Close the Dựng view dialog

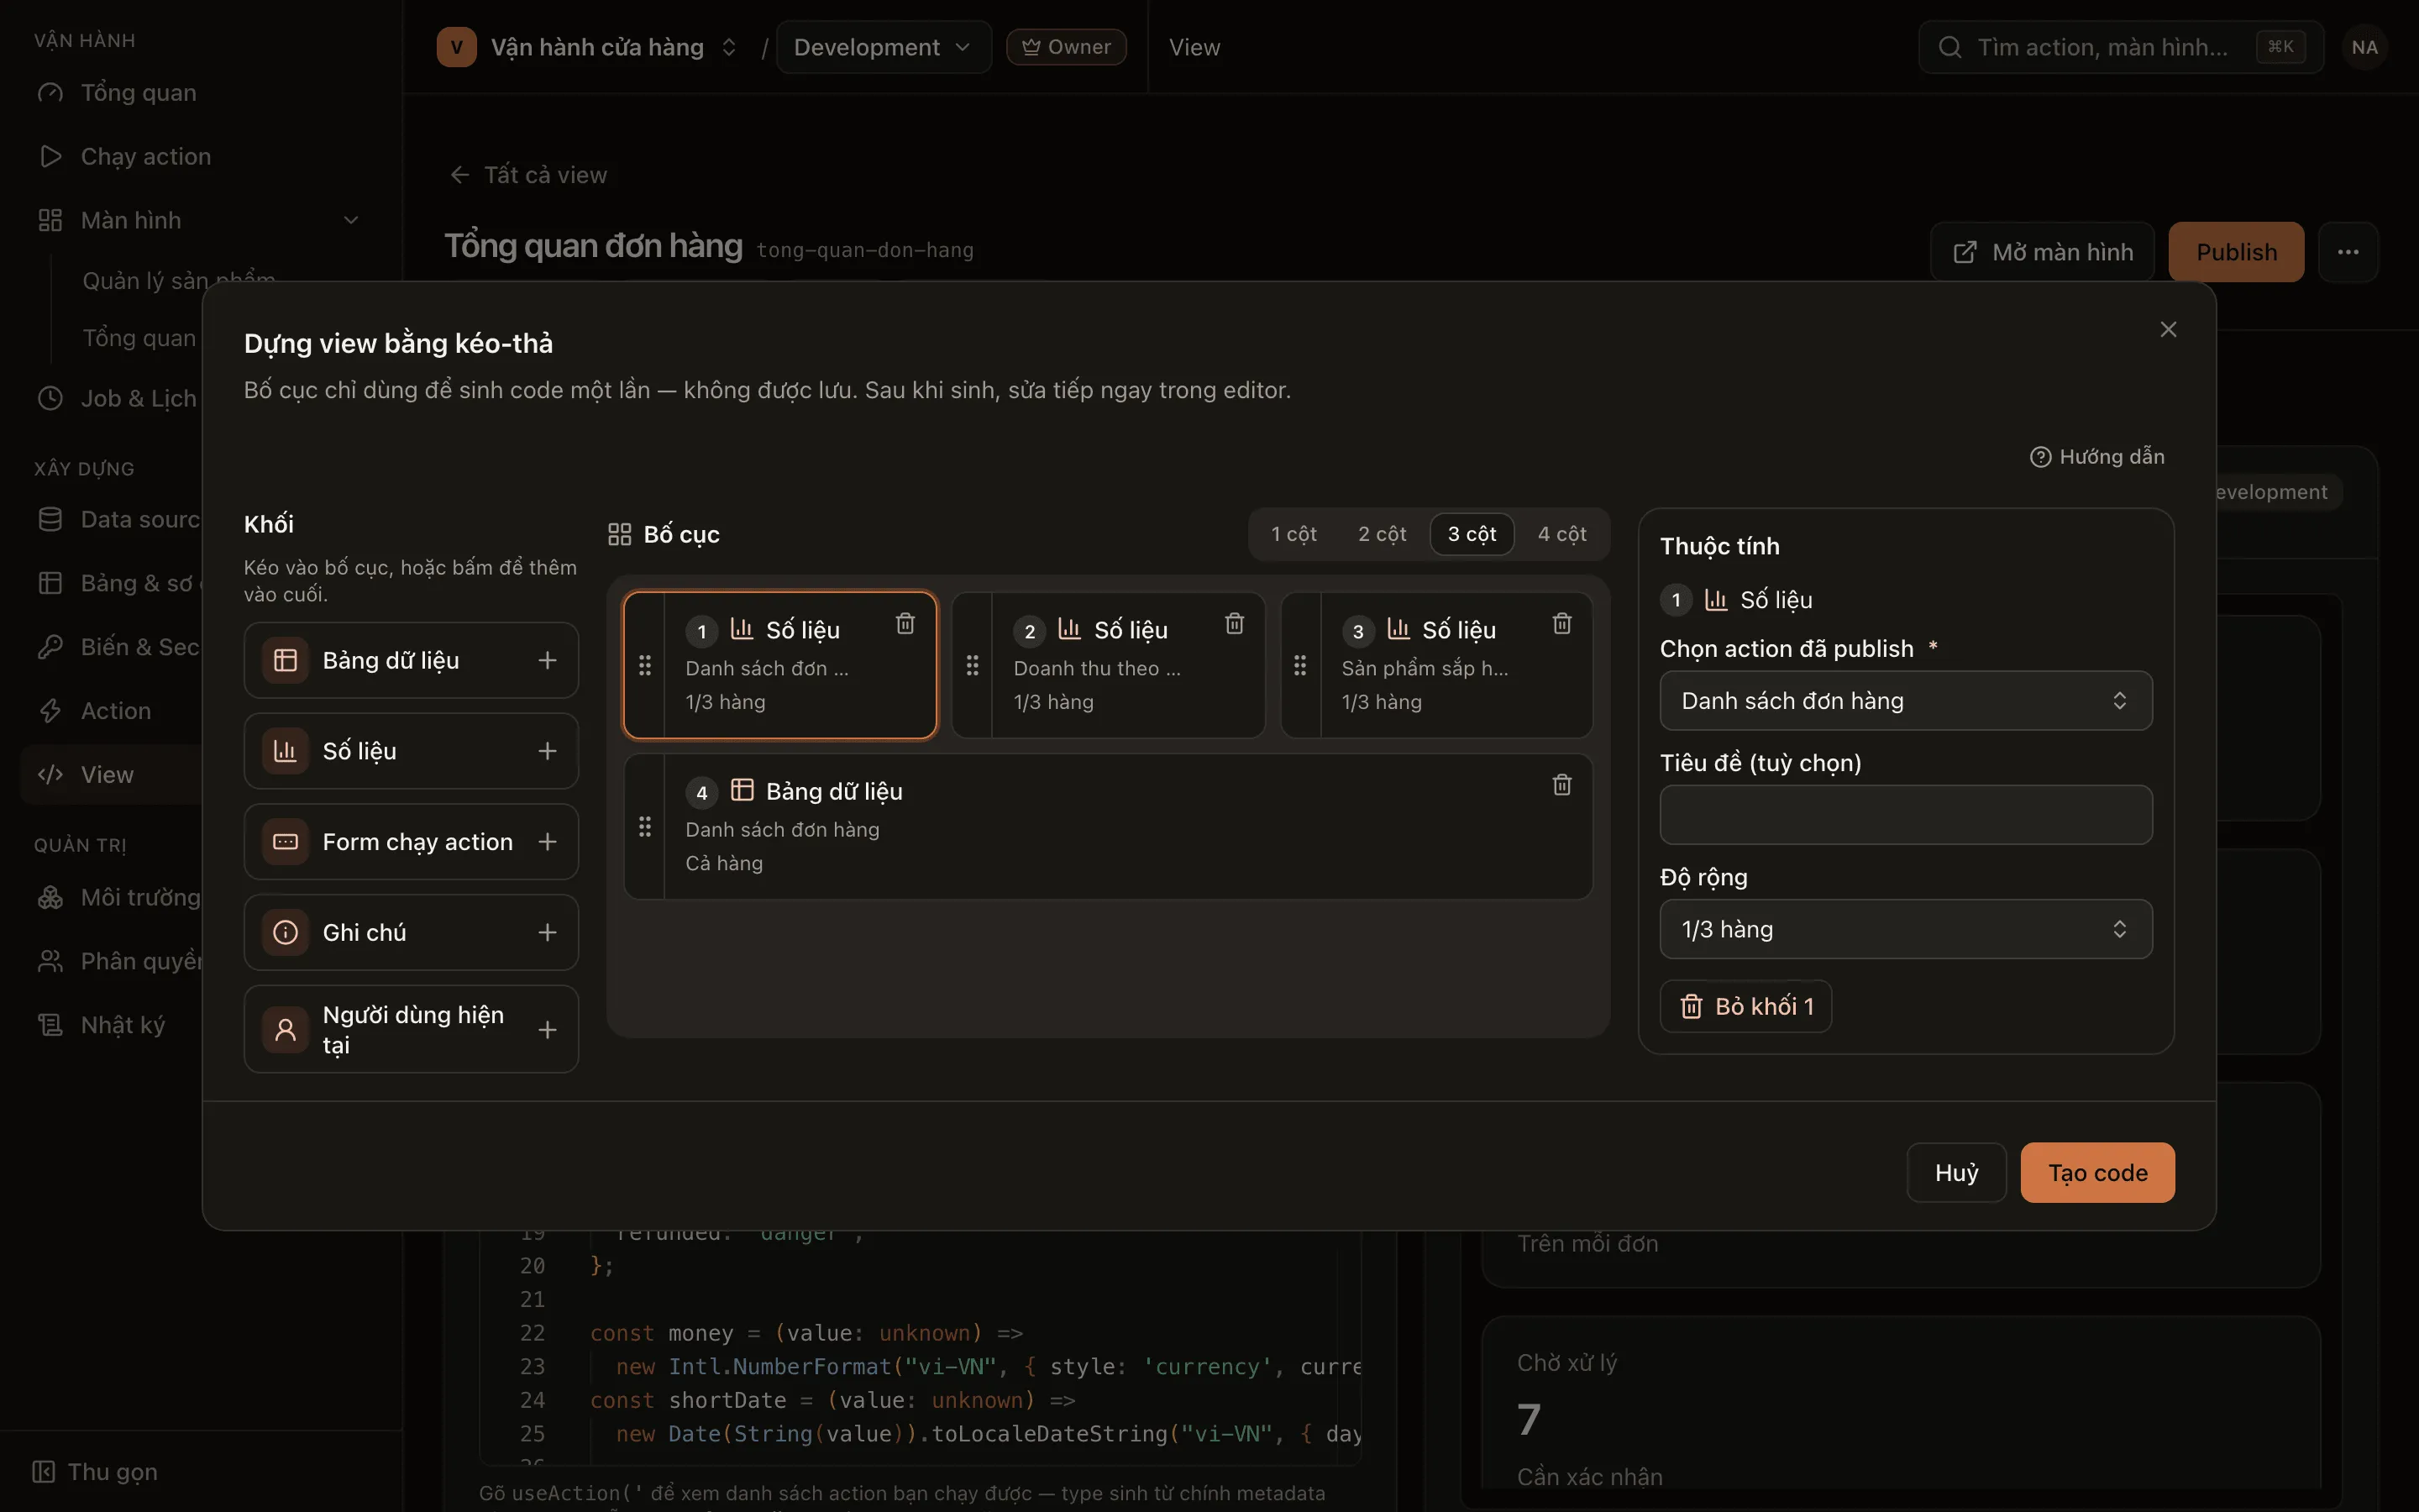2167,329
